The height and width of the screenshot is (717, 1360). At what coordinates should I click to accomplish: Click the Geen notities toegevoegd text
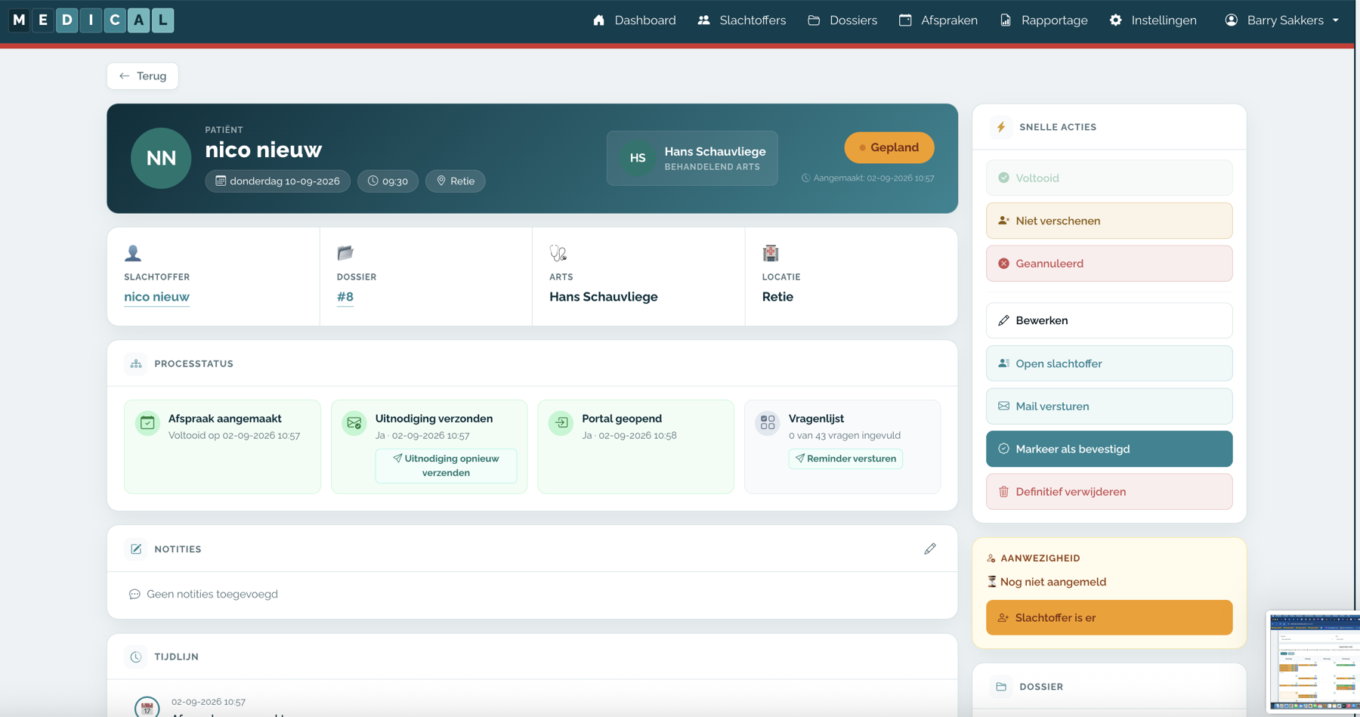point(212,595)
